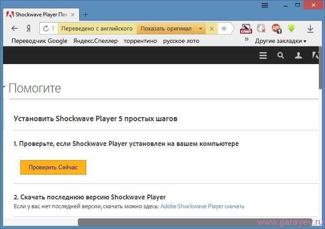This screenshot has height=229, width=325.
Task: Open 'русское лото' bookmark
Action: (181, 41)
